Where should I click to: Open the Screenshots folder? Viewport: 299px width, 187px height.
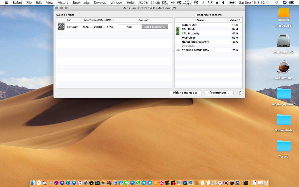[x=284, y=120]
